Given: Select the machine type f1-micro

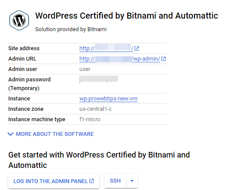Looking at the screenshot, I should (90, 119).
